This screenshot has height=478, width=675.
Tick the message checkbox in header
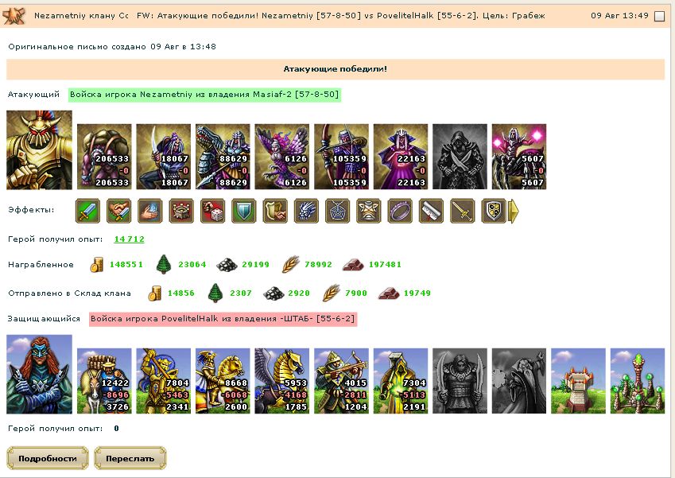660,17
